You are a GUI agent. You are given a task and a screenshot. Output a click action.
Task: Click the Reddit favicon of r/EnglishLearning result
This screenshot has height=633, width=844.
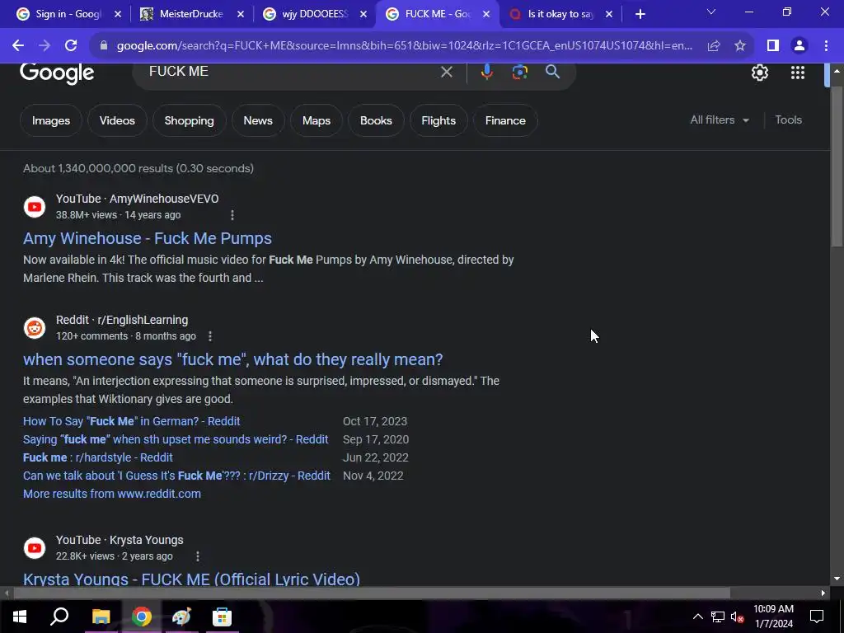[x=35, y=328]
